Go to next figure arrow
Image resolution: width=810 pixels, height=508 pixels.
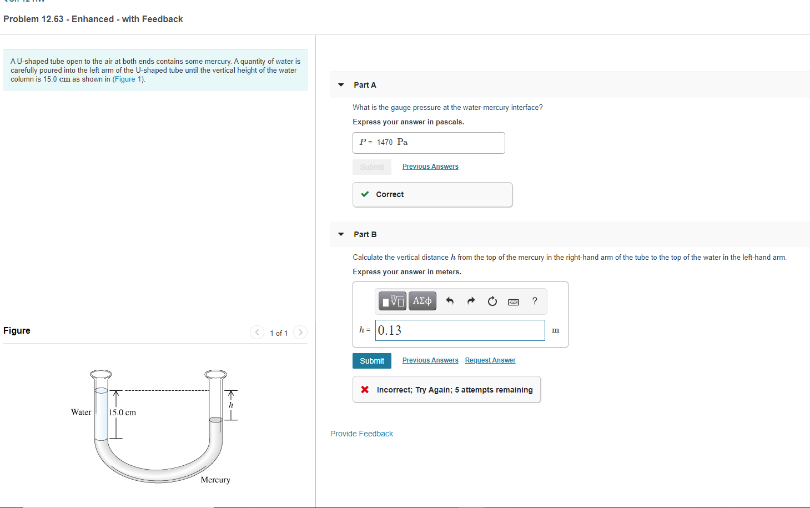point(300,333)
